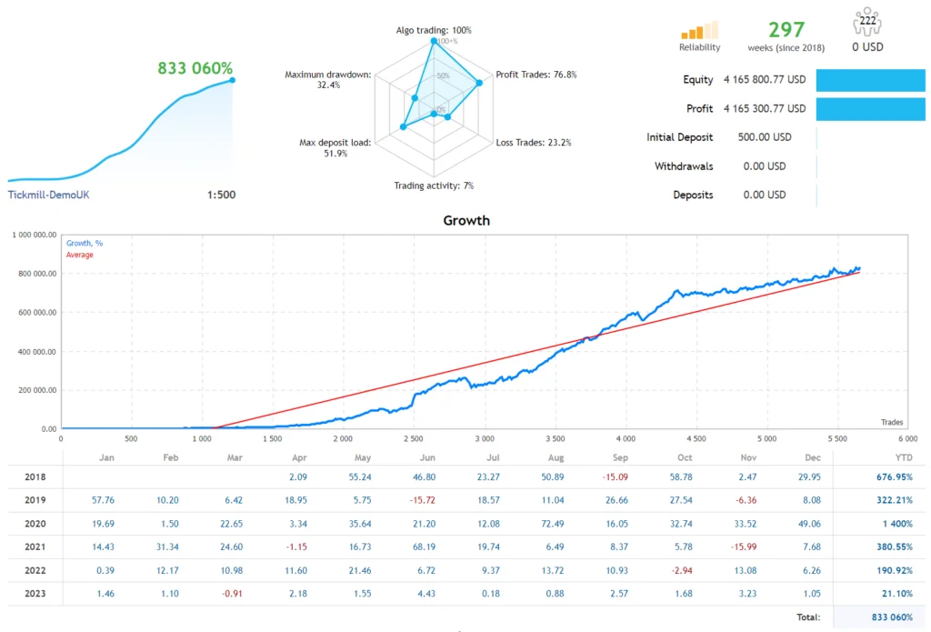The height and width of the screenshot is (632, 931).
Task: Toggle the Average line visibility
Action: pyautogui.click(x=79, y=255)
